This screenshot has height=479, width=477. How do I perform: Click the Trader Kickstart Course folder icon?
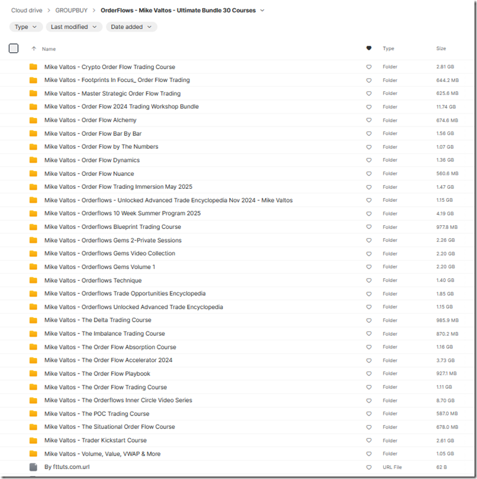(x=33, y=440)
